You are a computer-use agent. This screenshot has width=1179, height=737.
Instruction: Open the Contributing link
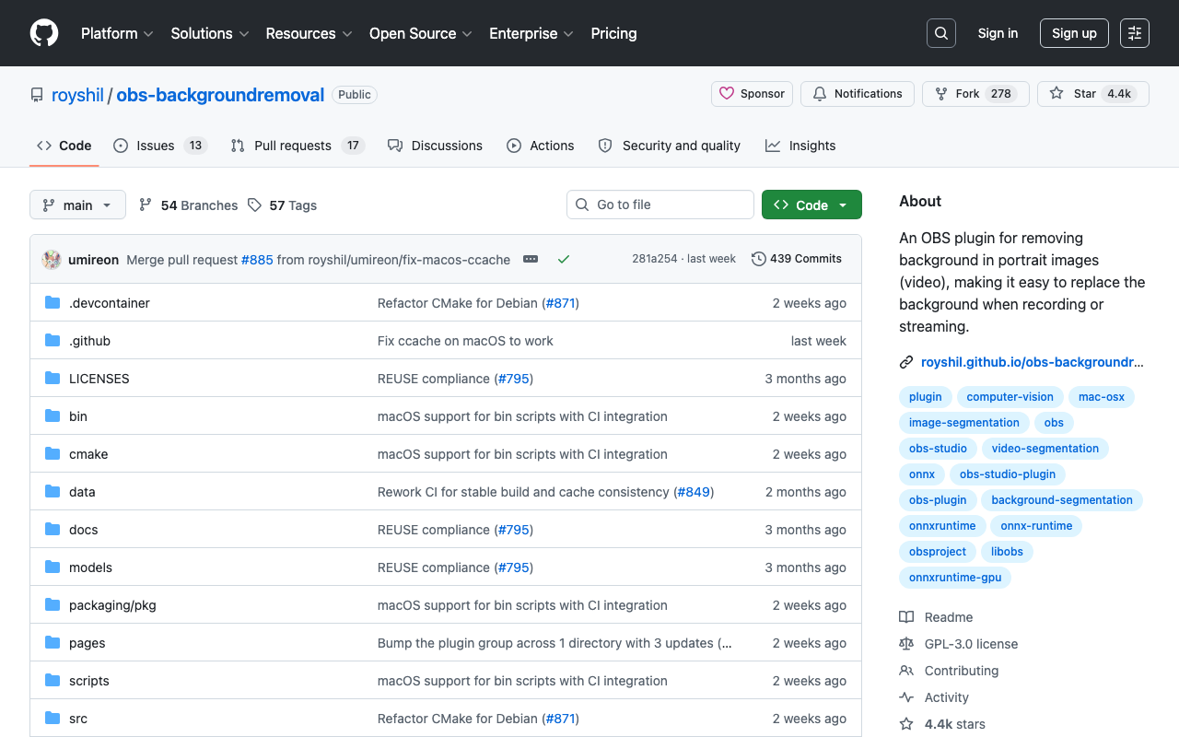click(949, 671)
